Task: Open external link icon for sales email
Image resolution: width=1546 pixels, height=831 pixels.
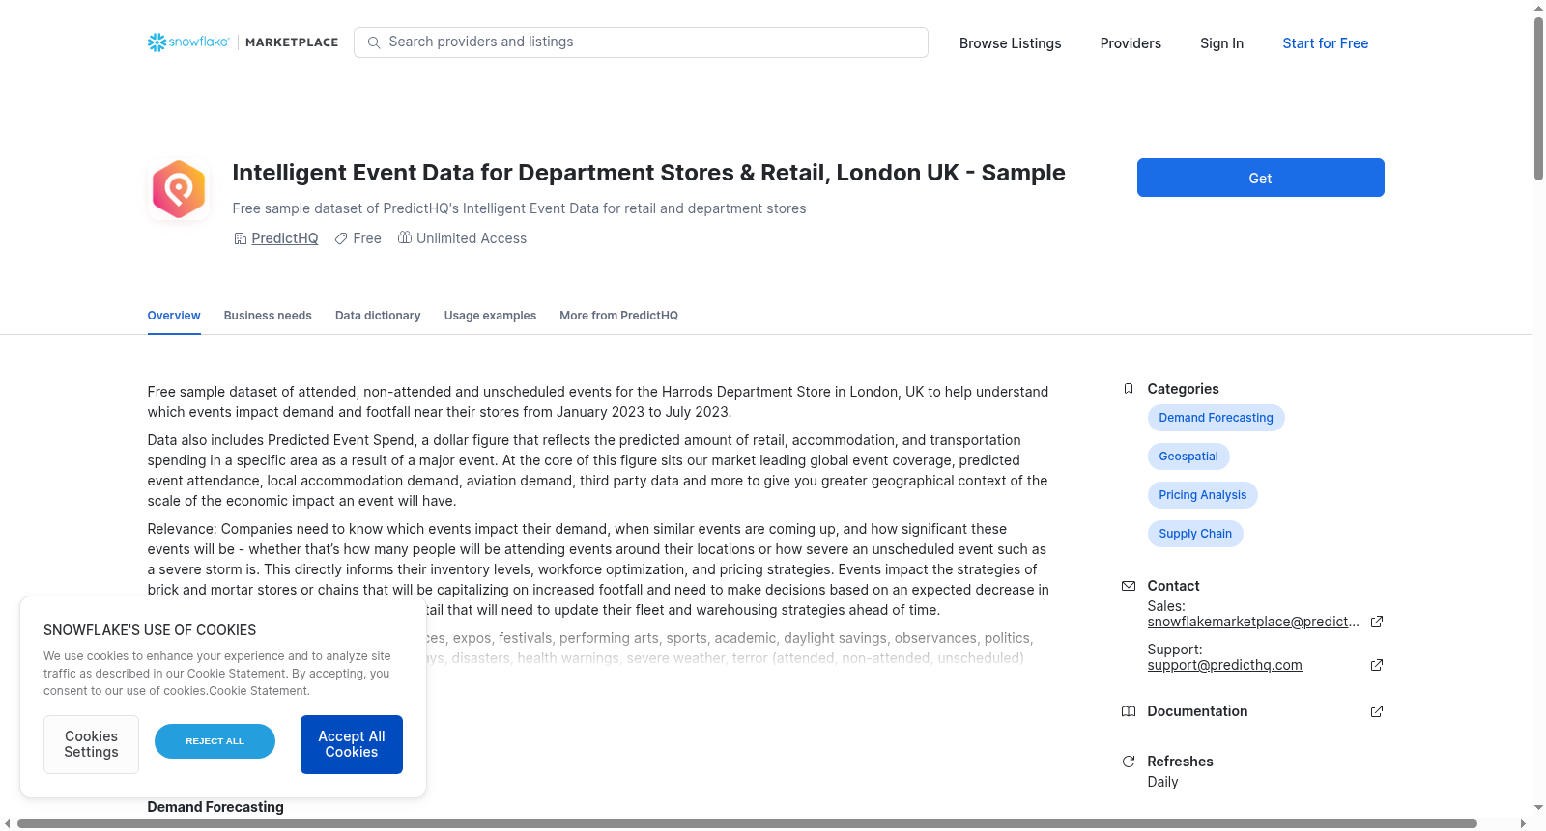Action: pos(1377,622)
